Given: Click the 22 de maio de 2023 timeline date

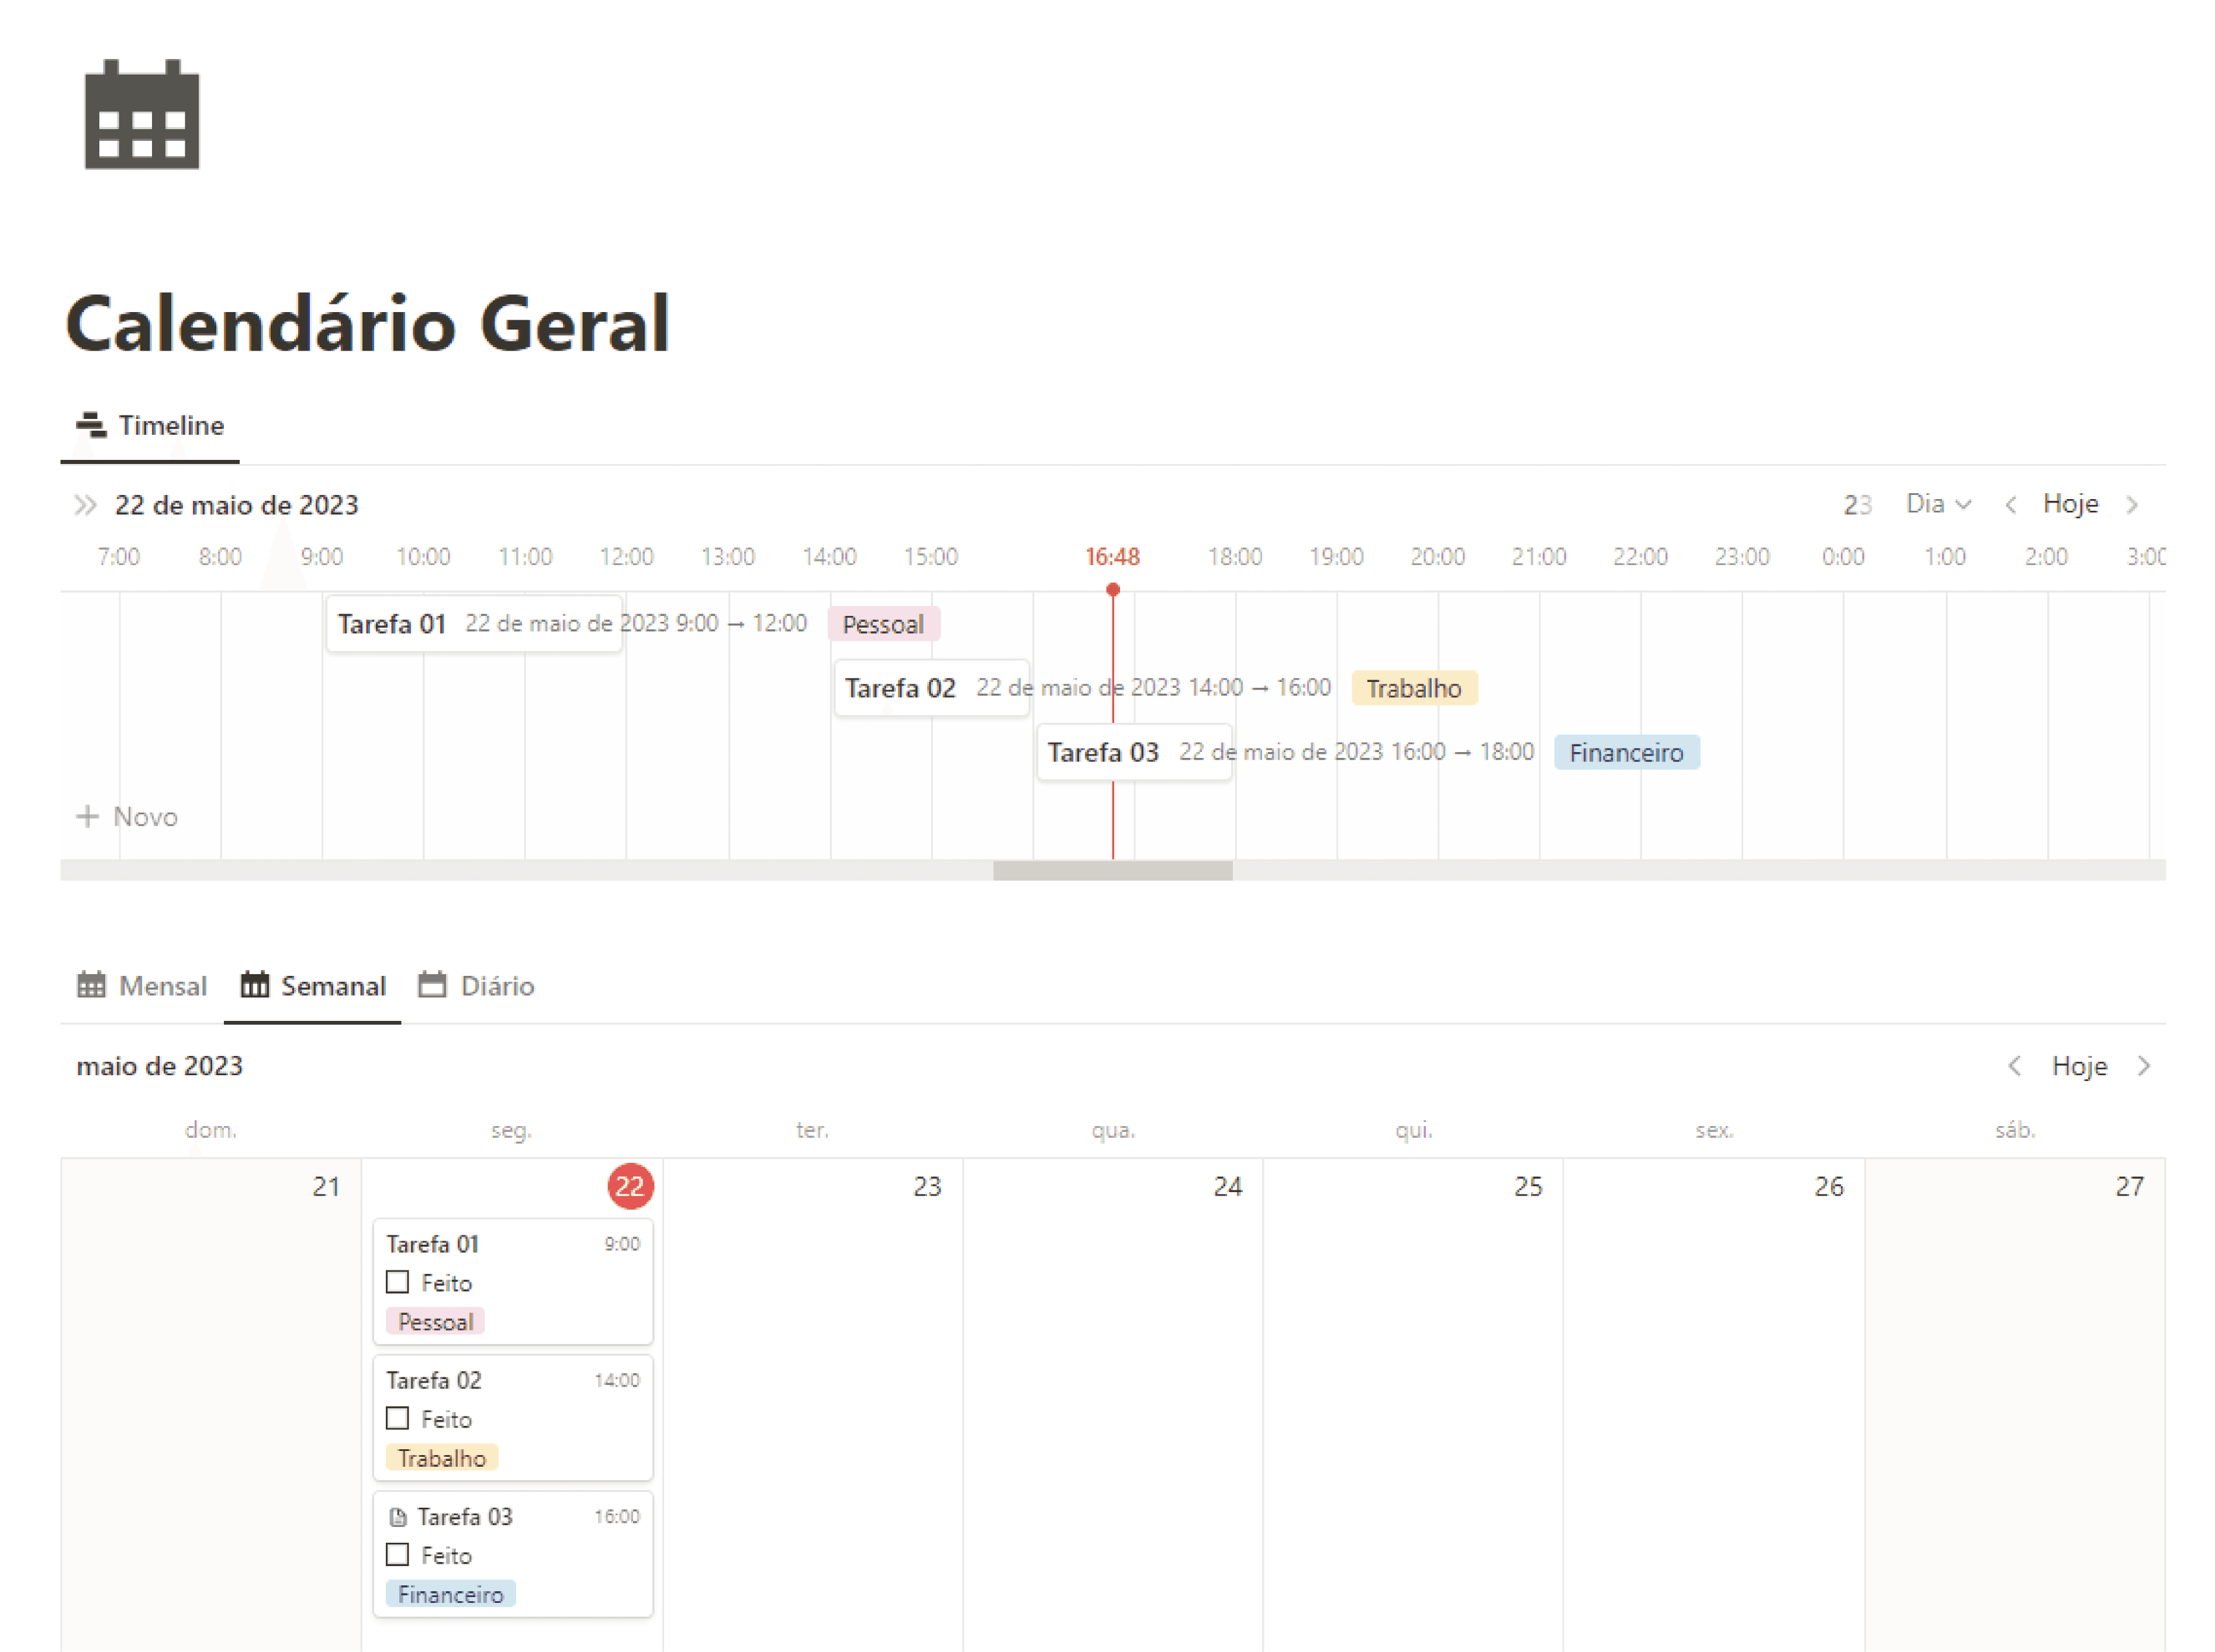Looking at the screenshot, I should pos(236,505).
